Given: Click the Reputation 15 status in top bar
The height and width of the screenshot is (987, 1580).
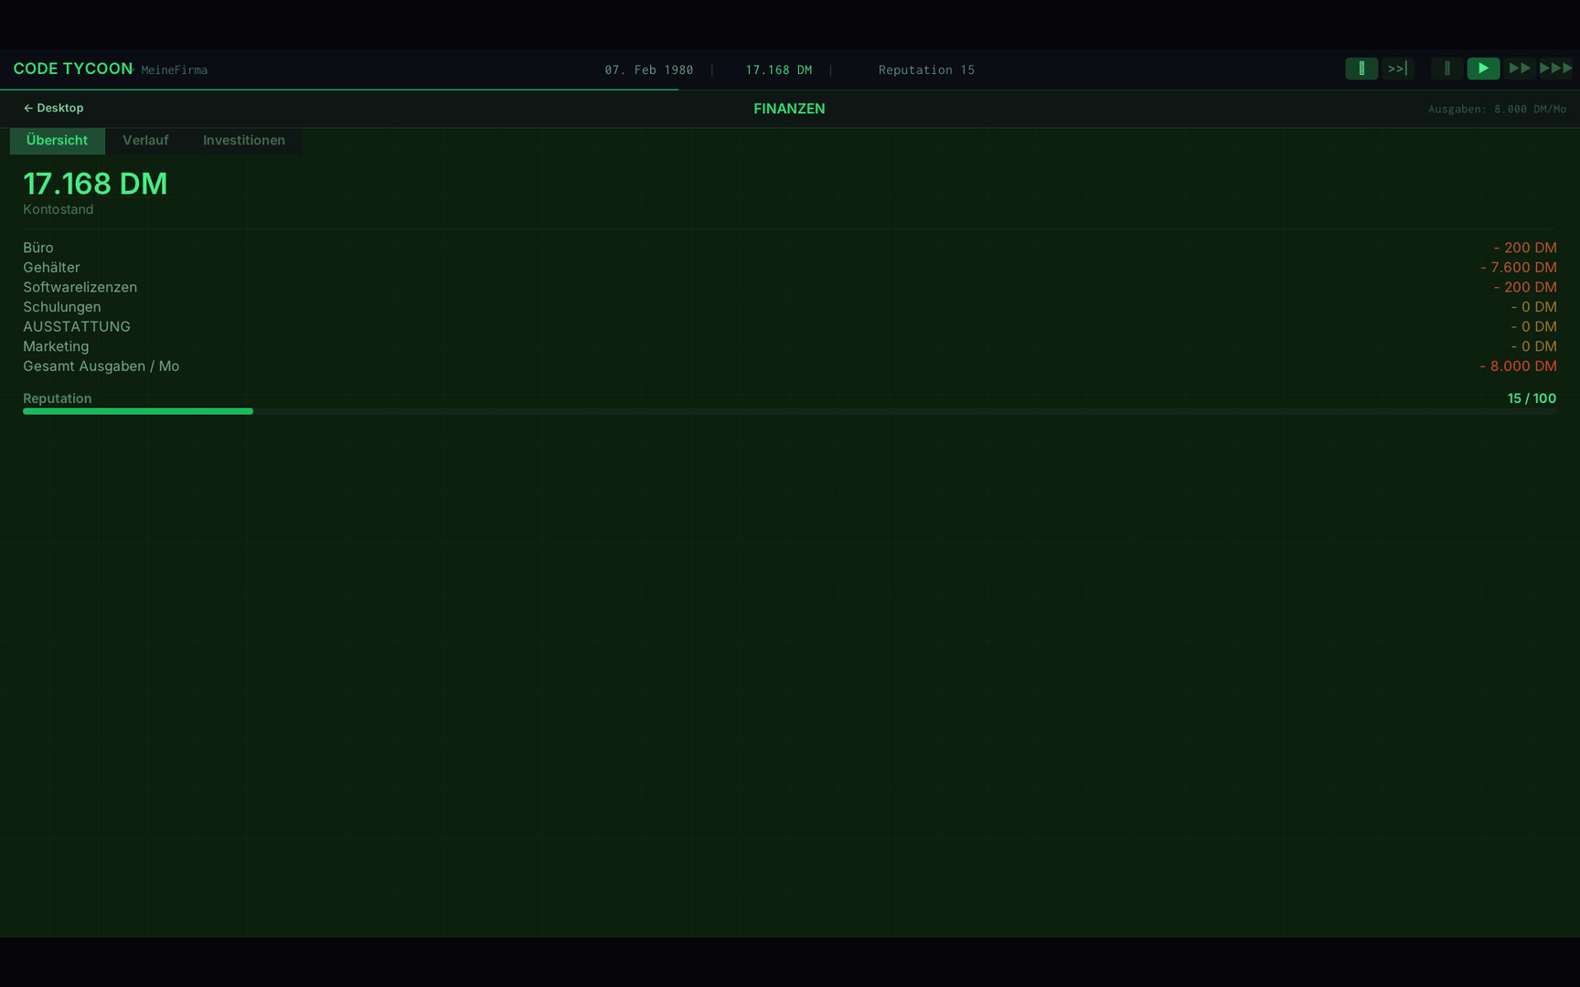Looking at the screenshot, I should (x=925, y=69).
